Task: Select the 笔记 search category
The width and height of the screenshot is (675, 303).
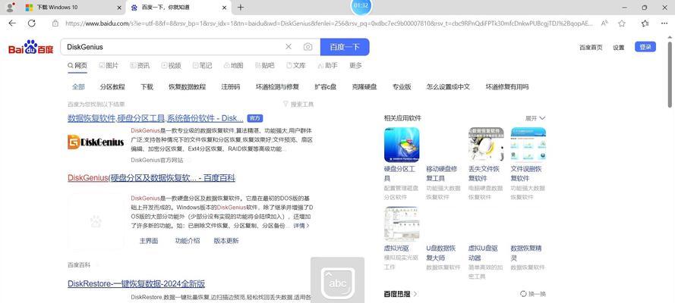Action: tap(202, 66)
